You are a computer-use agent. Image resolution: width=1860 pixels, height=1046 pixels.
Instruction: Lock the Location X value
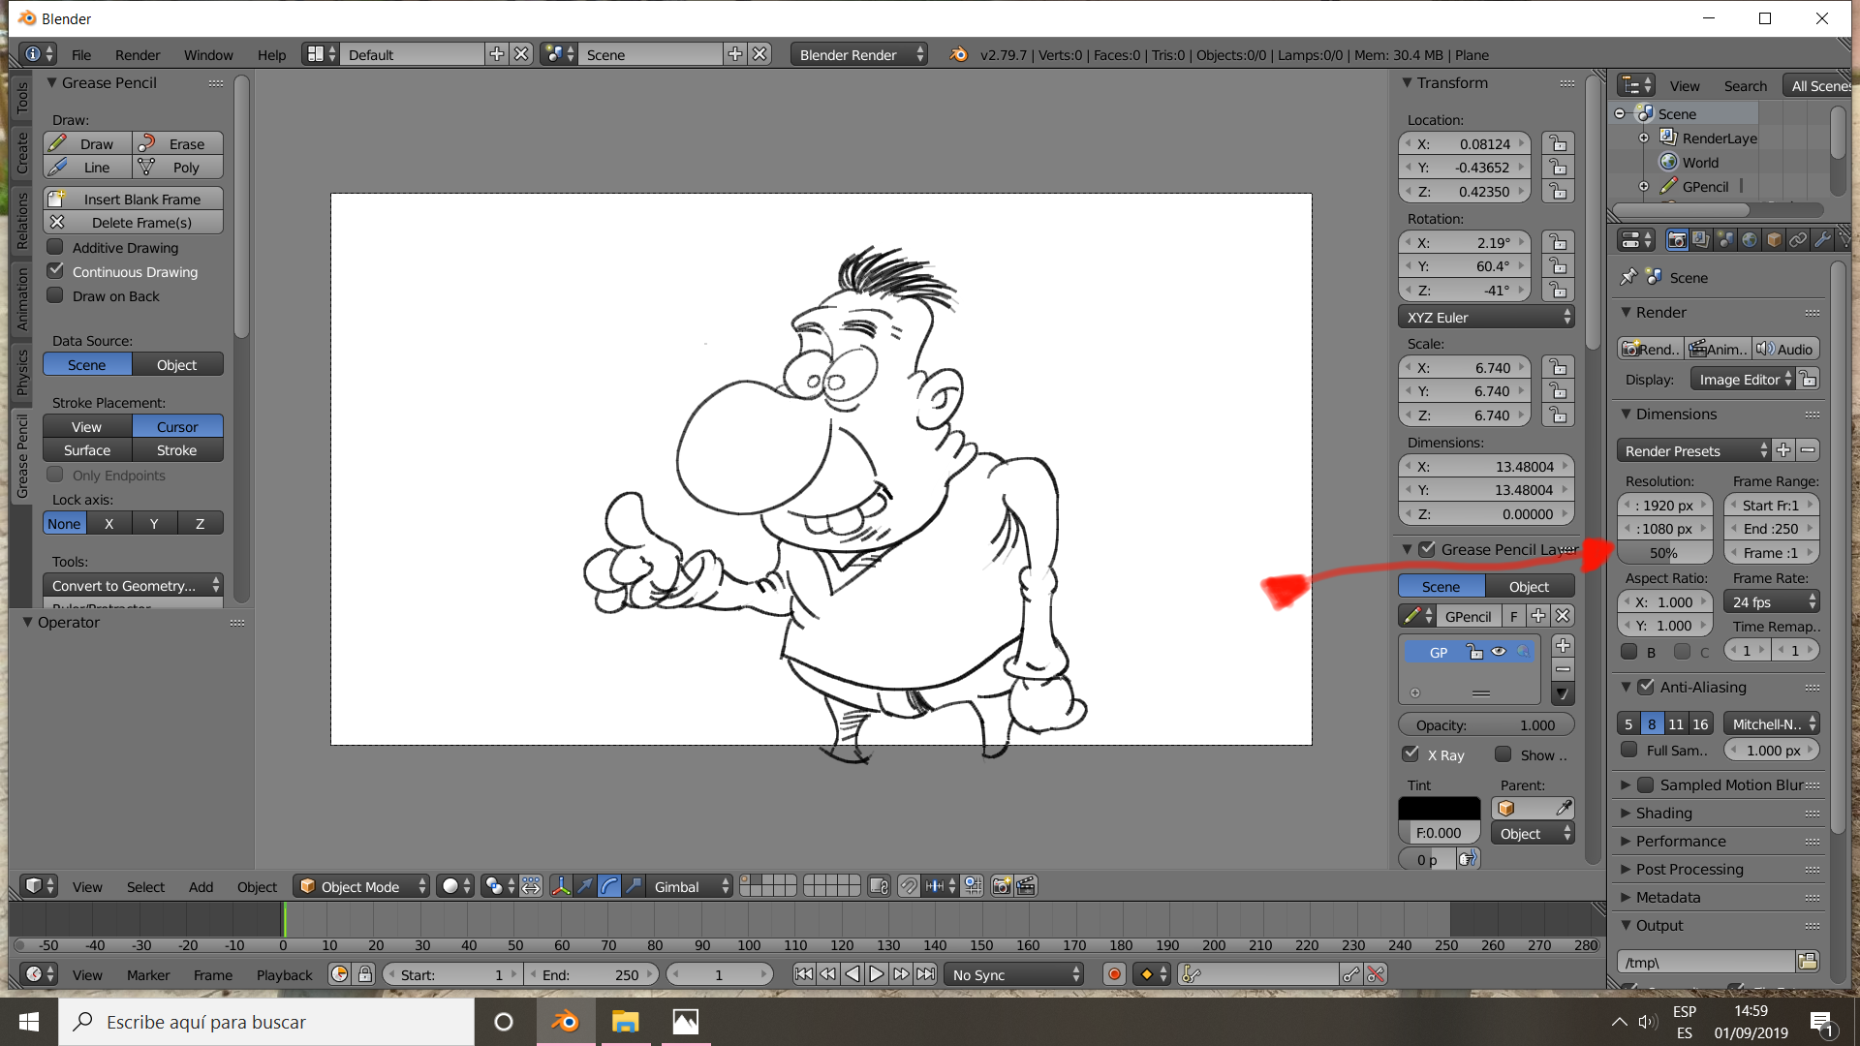pos(1558,143)
